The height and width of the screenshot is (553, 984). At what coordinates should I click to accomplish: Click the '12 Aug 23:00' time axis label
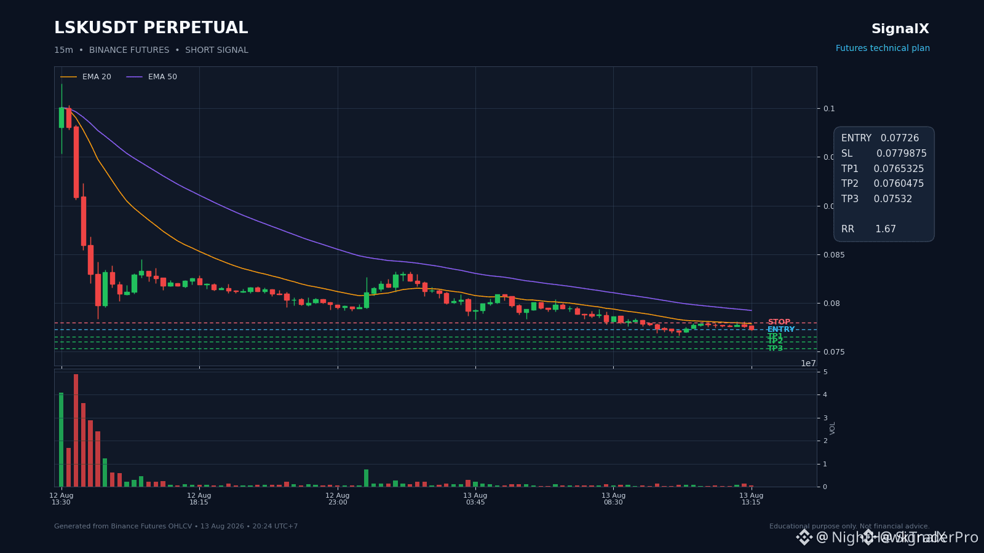[337, 499]
